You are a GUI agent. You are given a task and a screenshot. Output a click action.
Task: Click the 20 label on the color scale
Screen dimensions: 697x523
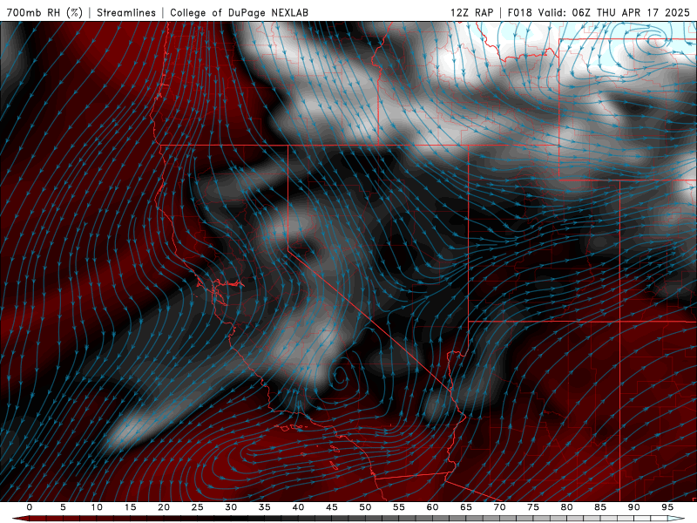[x=164, y=507]
